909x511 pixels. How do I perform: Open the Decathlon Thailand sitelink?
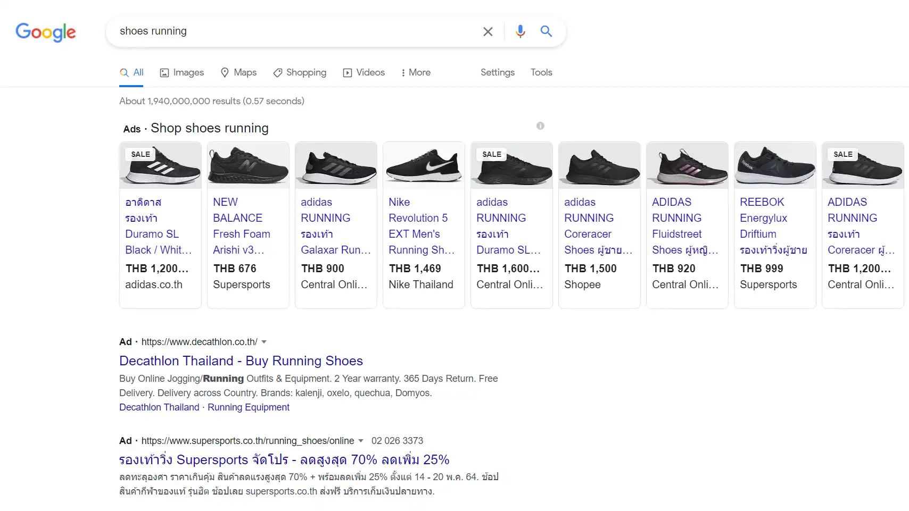click(x=159, y=407)
